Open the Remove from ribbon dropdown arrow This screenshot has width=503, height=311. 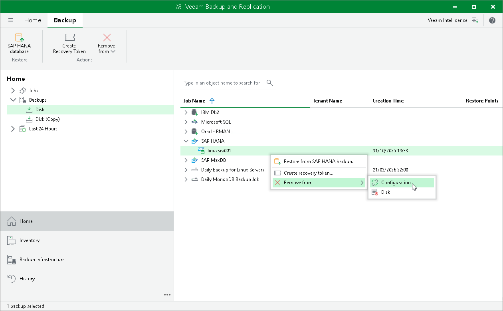tap(113, 51)
